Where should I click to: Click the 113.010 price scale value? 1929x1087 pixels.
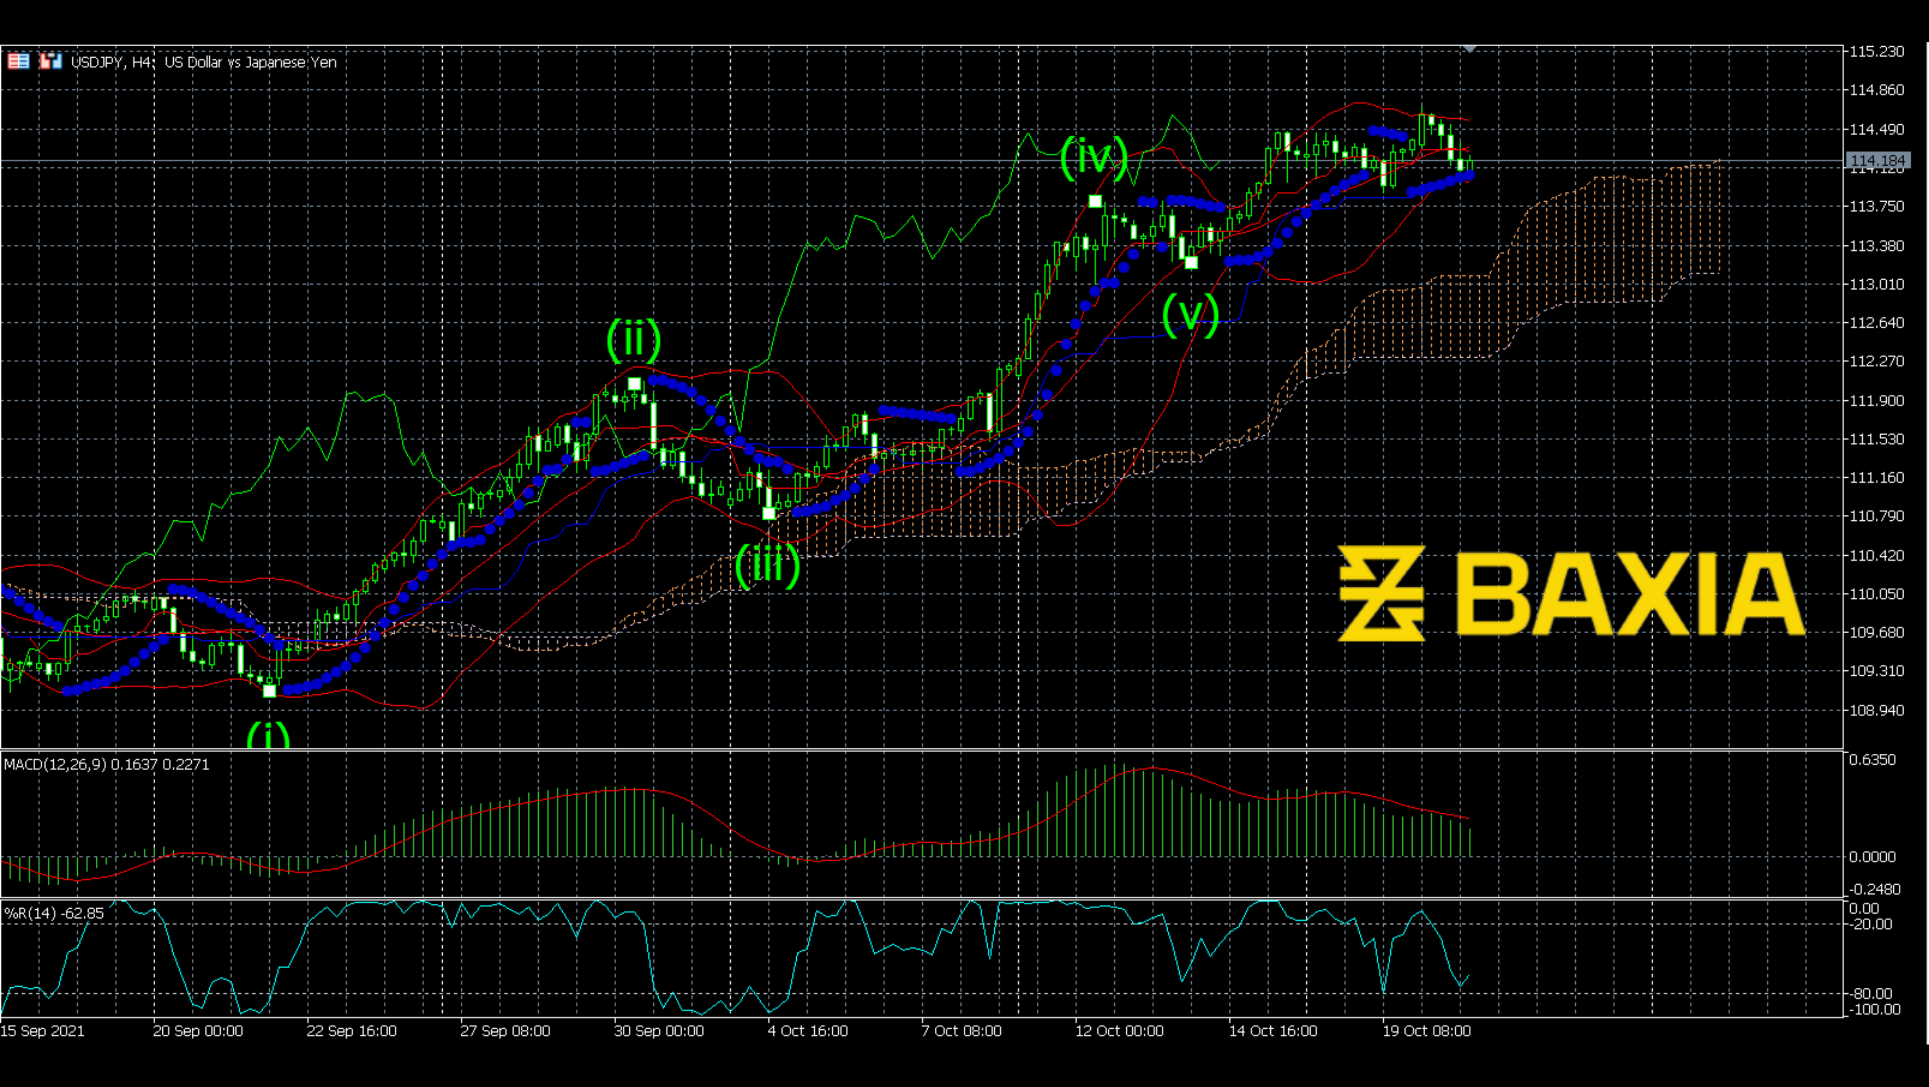[1876, 284]
